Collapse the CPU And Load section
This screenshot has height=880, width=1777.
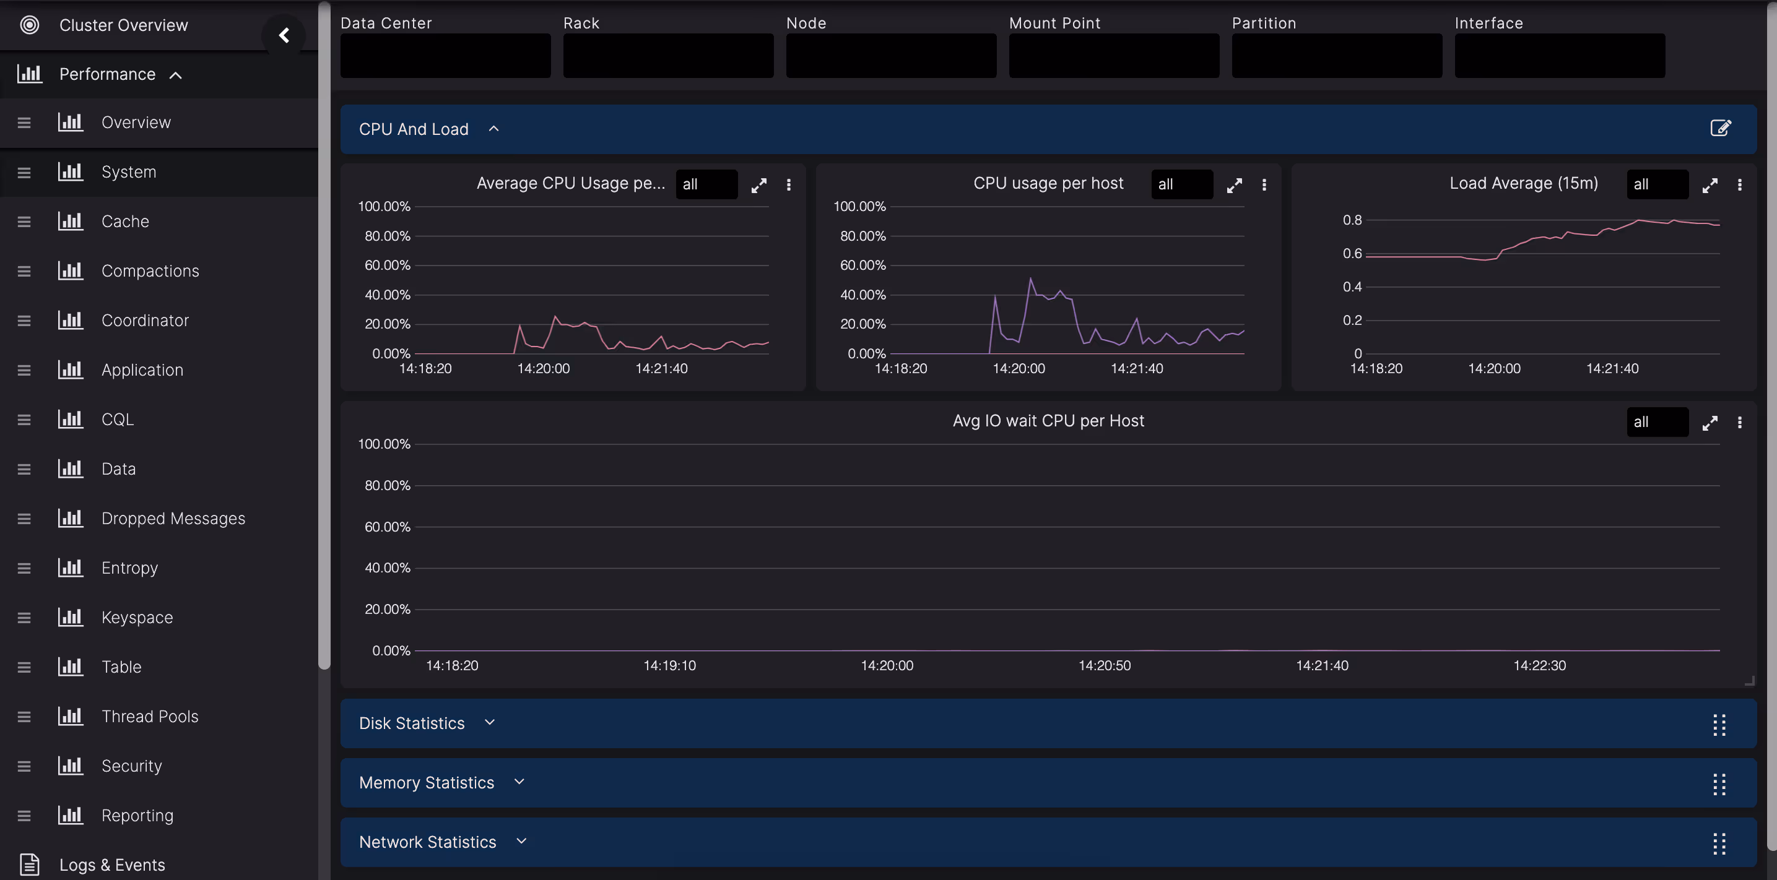point(493,129)
